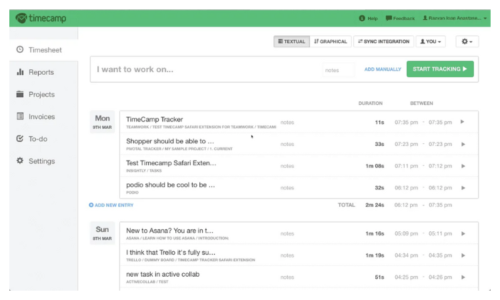The image size is (500, 300).
Task: Click notes for the New to Asana entry
Action: point(287,234)
